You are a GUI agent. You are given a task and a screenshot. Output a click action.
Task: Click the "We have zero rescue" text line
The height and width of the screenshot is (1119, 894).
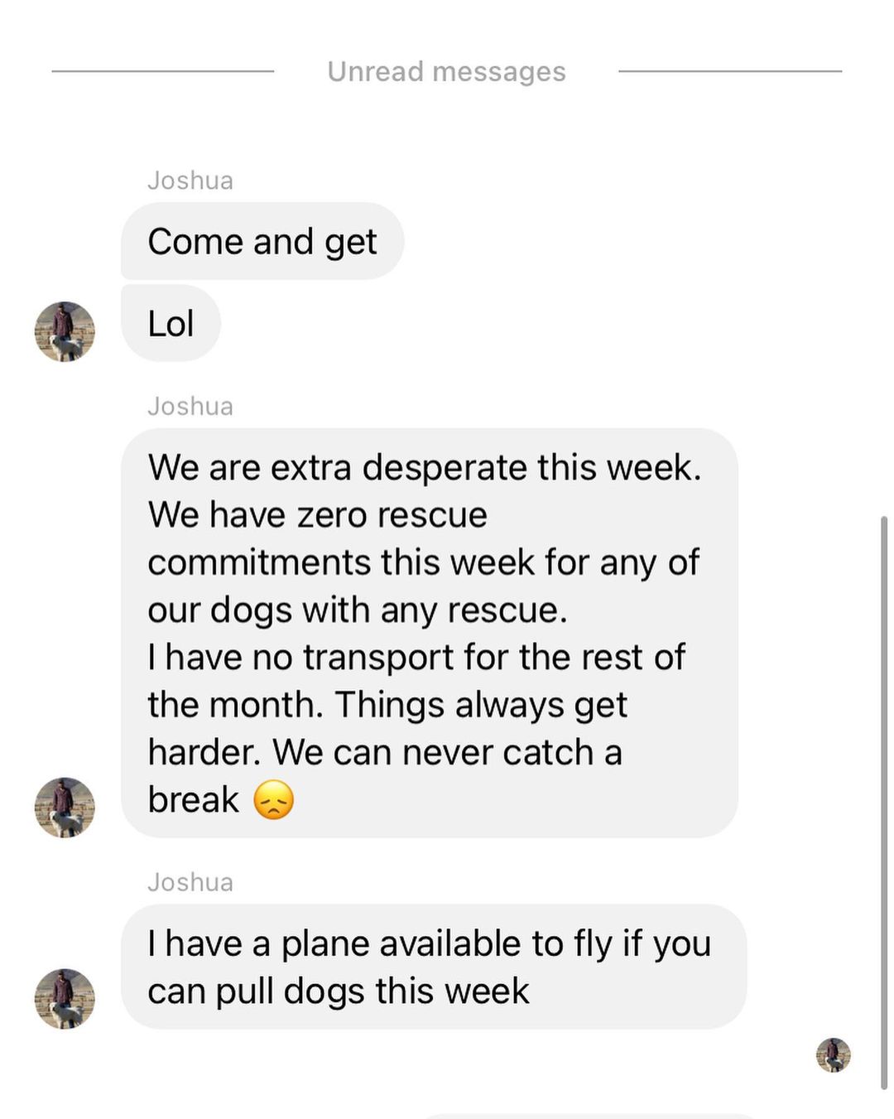(318, 515)
